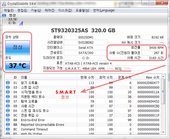Viewport: 170px width, 139px height.
Task: Open the 편집(E) menu
Action: (x=22, y=10)
